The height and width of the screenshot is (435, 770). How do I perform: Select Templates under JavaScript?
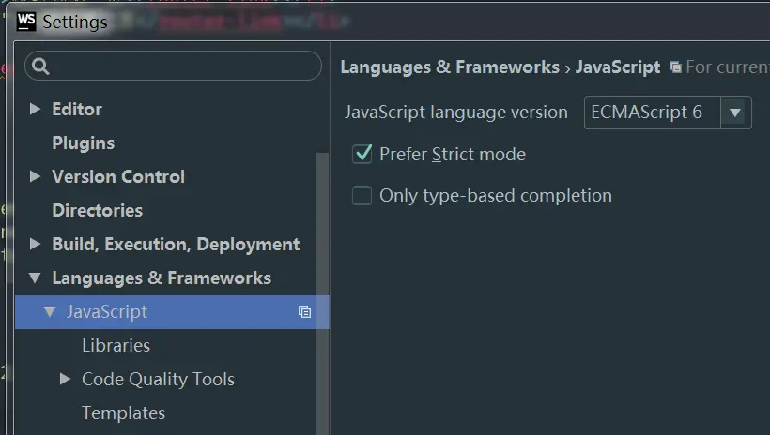coord(123,412)
